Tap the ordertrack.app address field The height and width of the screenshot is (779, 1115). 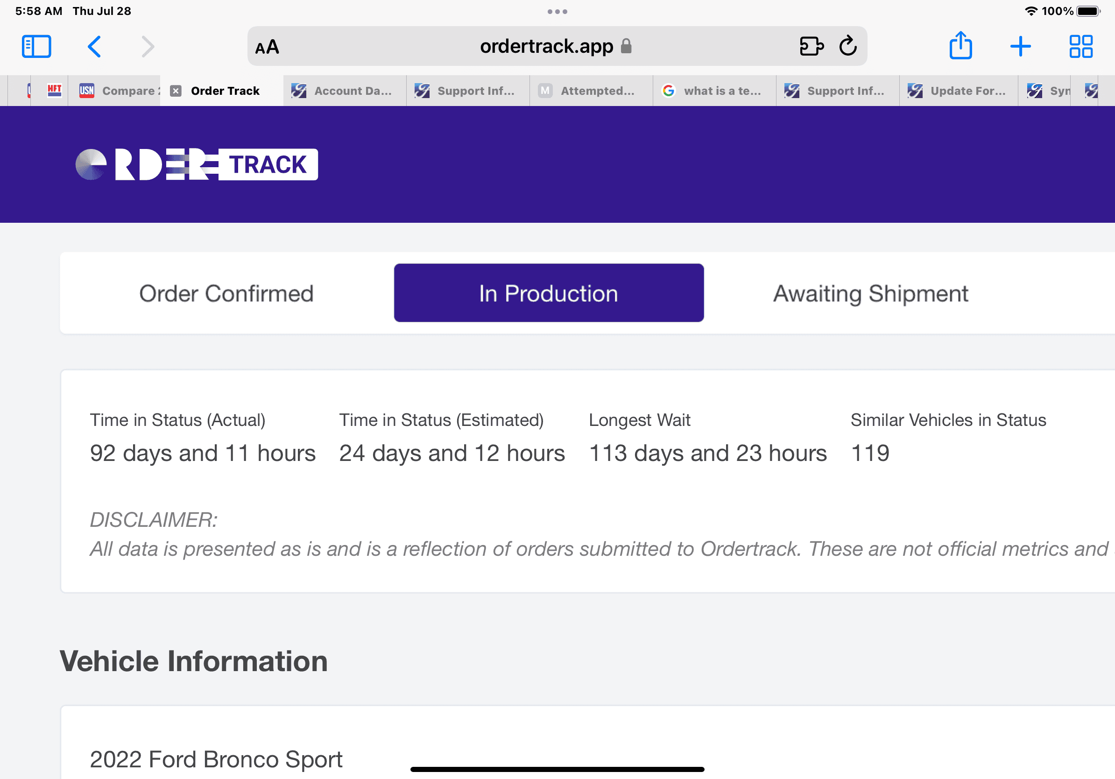click(x=546, y=47)
